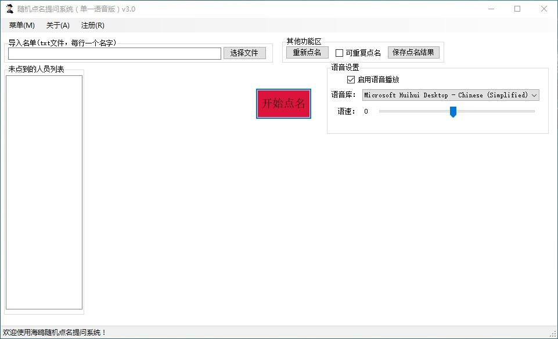Close the application window

tap(544, 9)
